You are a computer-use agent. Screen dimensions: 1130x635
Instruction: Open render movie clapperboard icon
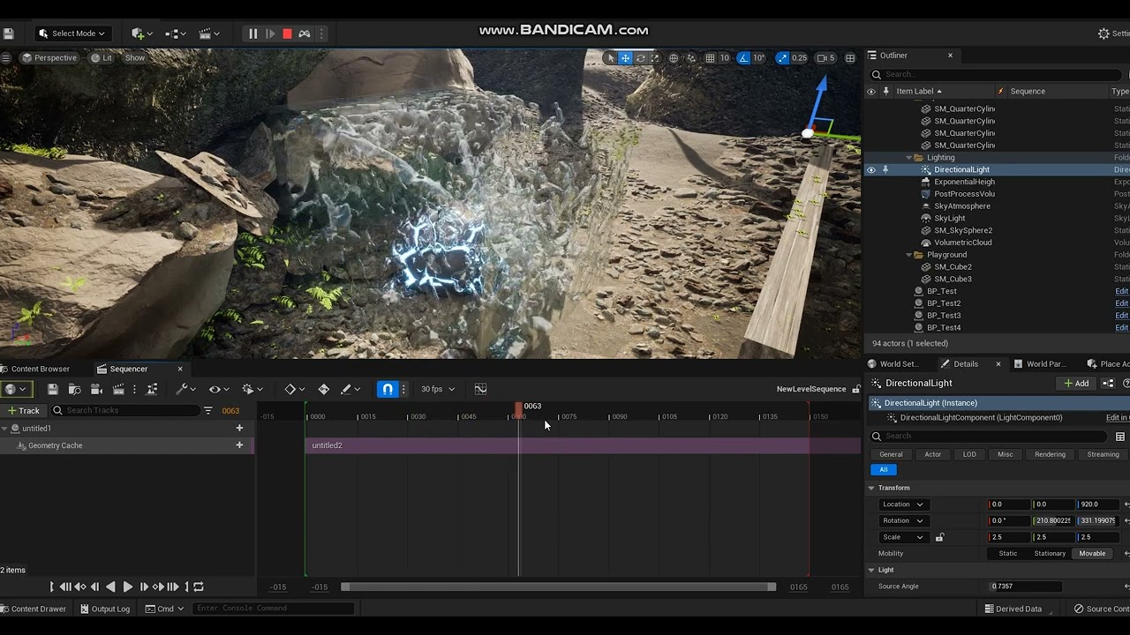coord(118,389)
